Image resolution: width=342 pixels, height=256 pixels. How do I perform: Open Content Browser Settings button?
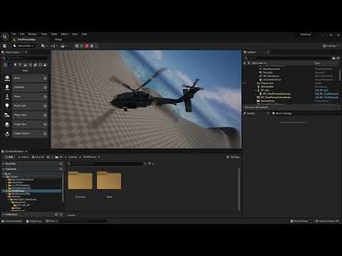pyautogui.click(x=233, y=157)
